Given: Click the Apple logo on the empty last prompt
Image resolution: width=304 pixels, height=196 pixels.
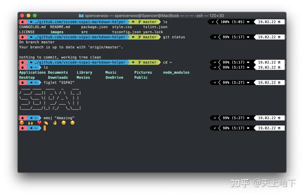Looking at the screenshot, I should [x=23, y=128].
